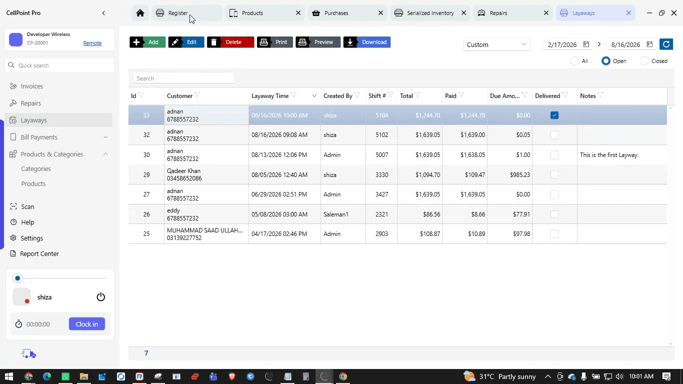Check Delivered for layaway 30
Viewport: 683px width, 384px height.
(x=554, y=155)
